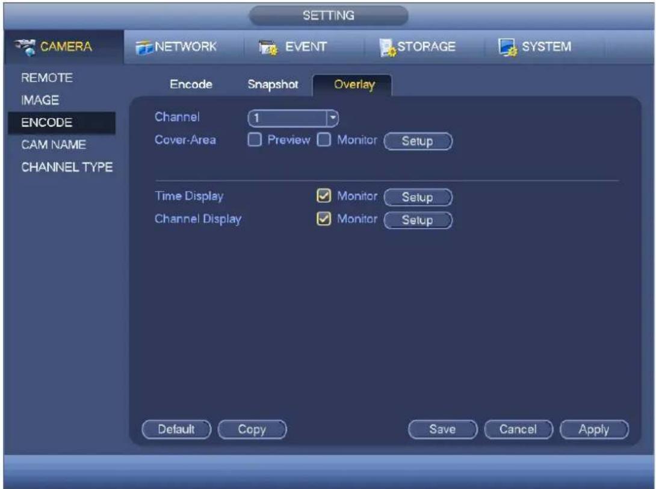Switch to the Snapshot tab
Viewport: 656px width, 489px height.
click(x=273, y=84)
